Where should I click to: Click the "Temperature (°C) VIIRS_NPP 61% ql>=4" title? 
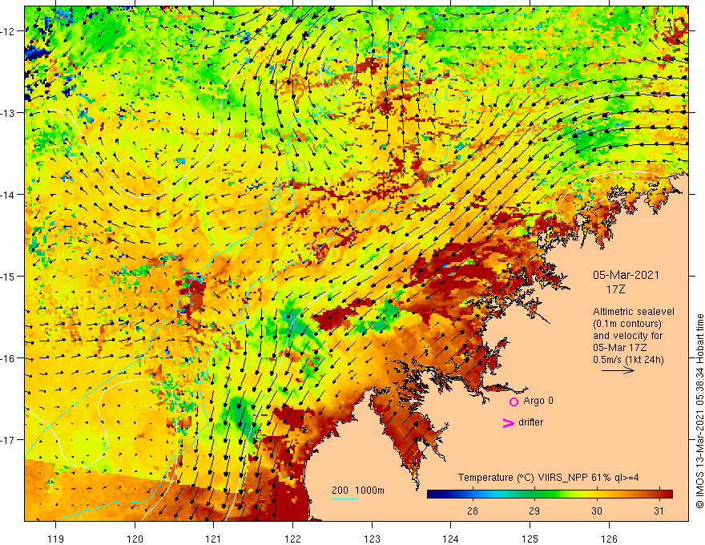pos(548,478)
